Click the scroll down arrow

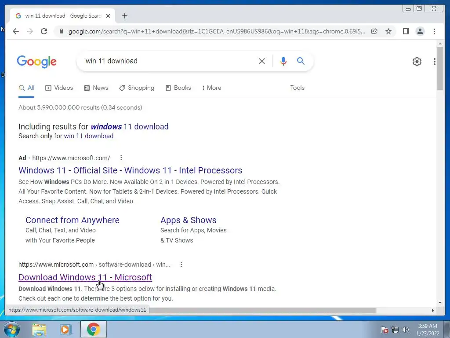(x=440, y=303)
